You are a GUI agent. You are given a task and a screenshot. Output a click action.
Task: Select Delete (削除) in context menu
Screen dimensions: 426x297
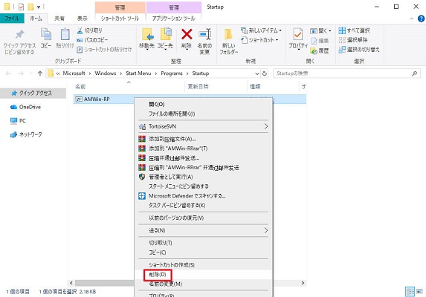pyautogui.click(x=158, y=275)
